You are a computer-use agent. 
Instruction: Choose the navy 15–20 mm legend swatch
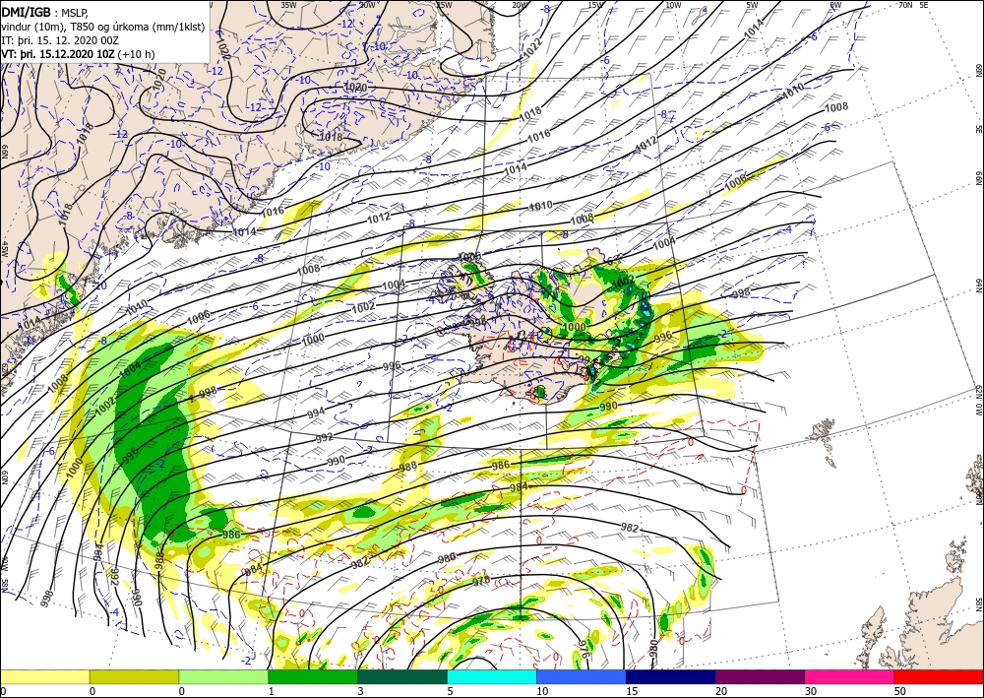click(671, 676)
